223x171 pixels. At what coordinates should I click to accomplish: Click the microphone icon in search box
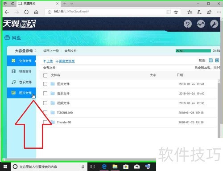(x=83, y=167)
